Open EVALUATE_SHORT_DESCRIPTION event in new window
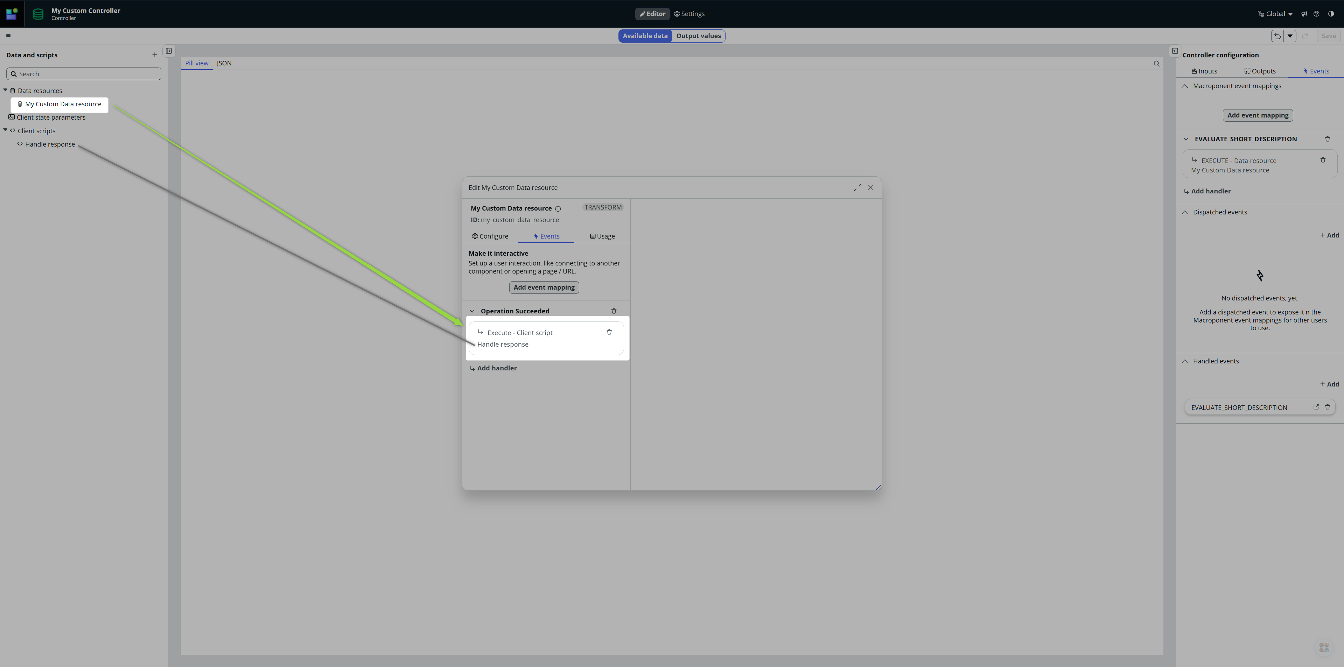Viewport: 1344px width, 667px height. (1316, 407)
